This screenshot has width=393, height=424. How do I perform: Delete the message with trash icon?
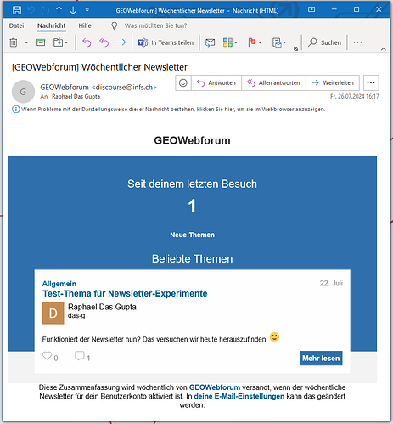pyautogui.click(x=14, y=42)
